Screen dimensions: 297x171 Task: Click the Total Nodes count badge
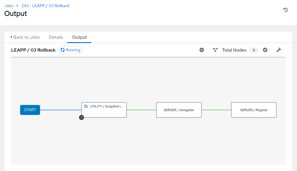click(254, 50)
